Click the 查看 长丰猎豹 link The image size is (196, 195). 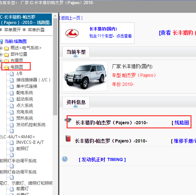pyautogui.click(x=177, y=33)
